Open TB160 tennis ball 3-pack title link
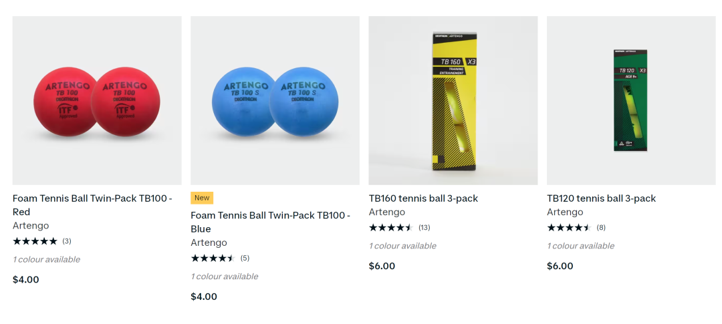Screen dimensions: 722x324 [424, 198]
